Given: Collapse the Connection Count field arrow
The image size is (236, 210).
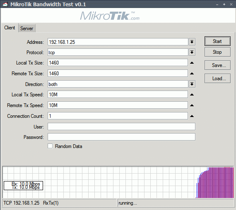Looking at the screenshot, I should point(192,116).
